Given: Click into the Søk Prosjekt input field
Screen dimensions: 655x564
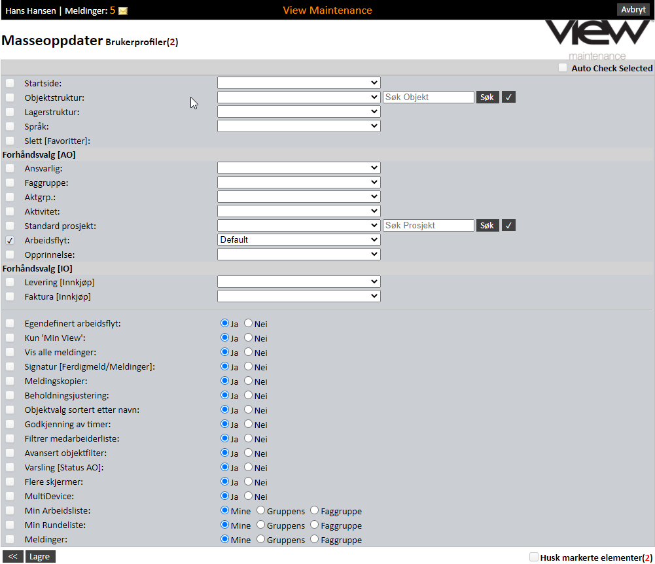Looking at the screenshot, I should 428,226.
